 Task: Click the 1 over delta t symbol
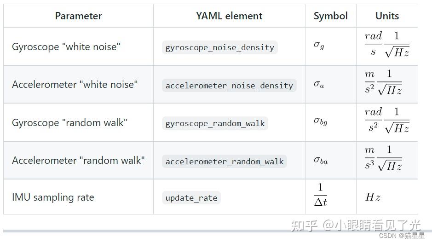coord(320,195)
